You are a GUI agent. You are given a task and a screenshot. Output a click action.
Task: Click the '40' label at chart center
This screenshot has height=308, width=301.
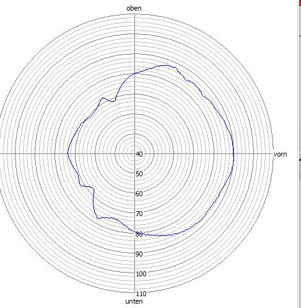pyautogui.click(x=139, y=154)
